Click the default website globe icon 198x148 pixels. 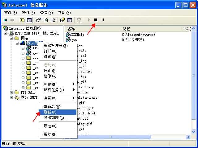[x=23, y=43]
